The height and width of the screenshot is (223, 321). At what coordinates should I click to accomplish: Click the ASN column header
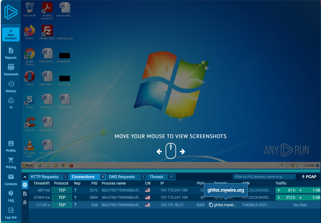pos(246,183)
